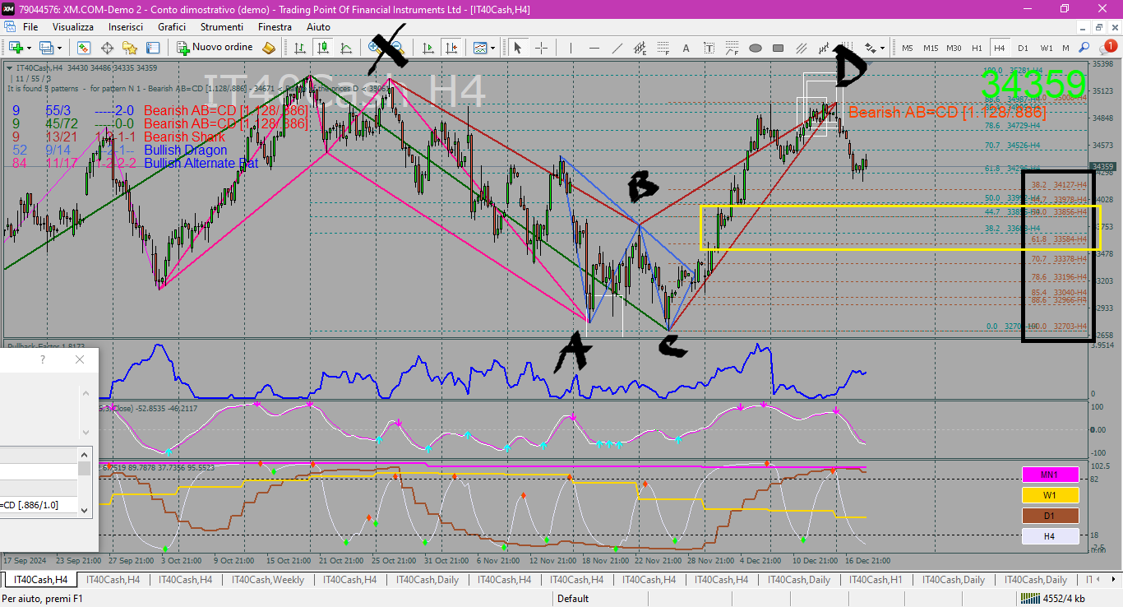Image resolution: width=1123 pixels, height=607 pixels.
Task: Open the Grafici menu
Action: pos(172,27)
